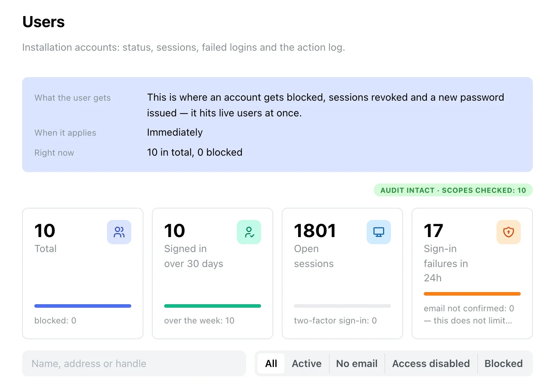Select the All filter tab
The height and width of the screenshot is (382, 540).
tap(271, 363)
